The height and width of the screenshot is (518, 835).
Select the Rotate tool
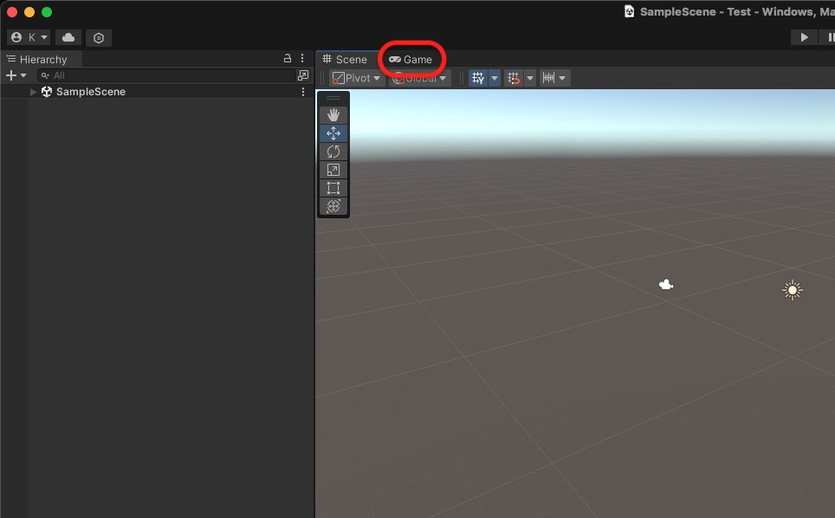pyautogui.click(x=333, y=152)
